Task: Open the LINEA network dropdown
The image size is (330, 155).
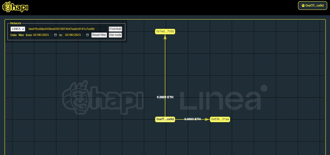Action: [x=18, y=29]
